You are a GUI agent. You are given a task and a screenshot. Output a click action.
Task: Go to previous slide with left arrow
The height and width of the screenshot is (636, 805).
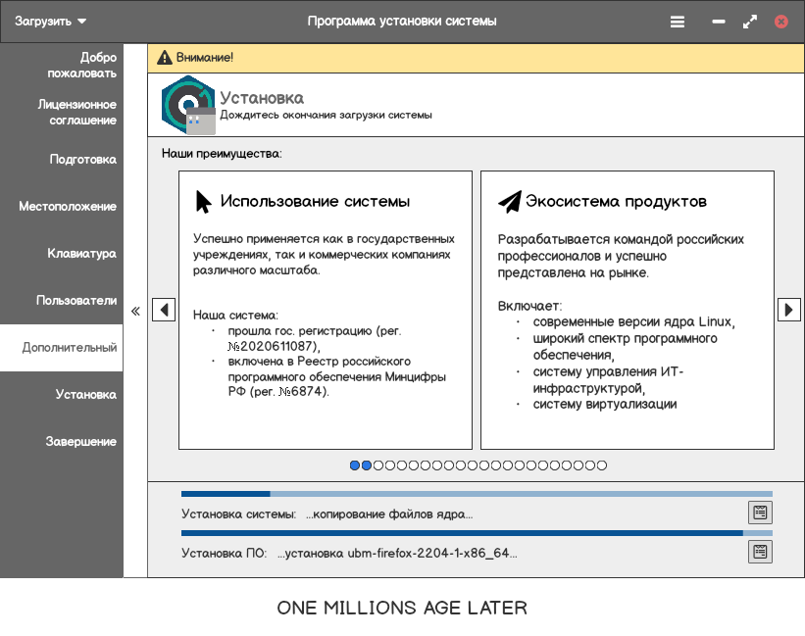coord(164,310)
